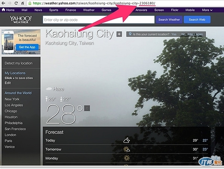The height and width of the screenshot is (169, 224).
Task: Open Mobile in Yahoo navigation bar
Action: point(190,10)
